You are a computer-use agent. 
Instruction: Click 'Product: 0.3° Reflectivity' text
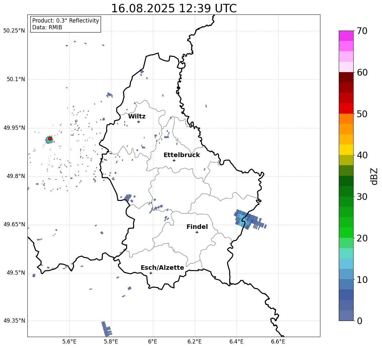click(x=65, y=20)
